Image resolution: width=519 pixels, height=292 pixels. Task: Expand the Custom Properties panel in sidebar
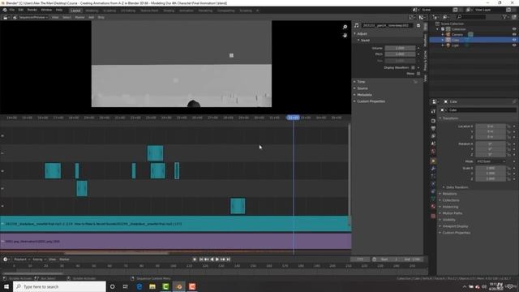click(x=371, y=101)
